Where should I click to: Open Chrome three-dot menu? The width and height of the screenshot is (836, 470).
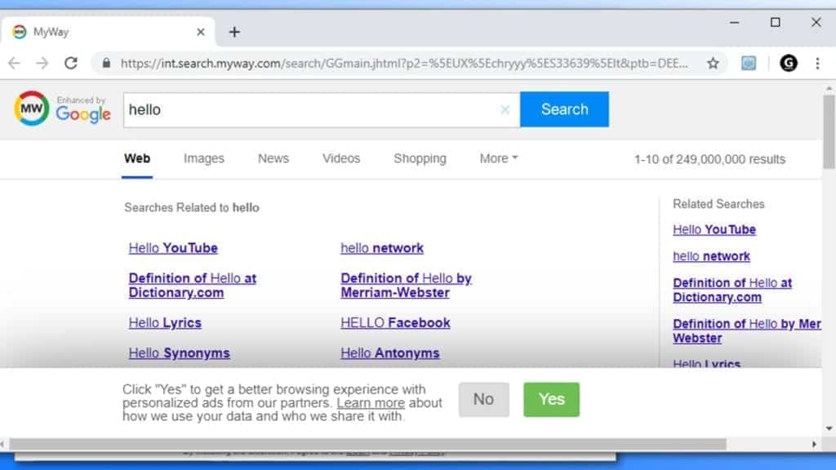817,64
